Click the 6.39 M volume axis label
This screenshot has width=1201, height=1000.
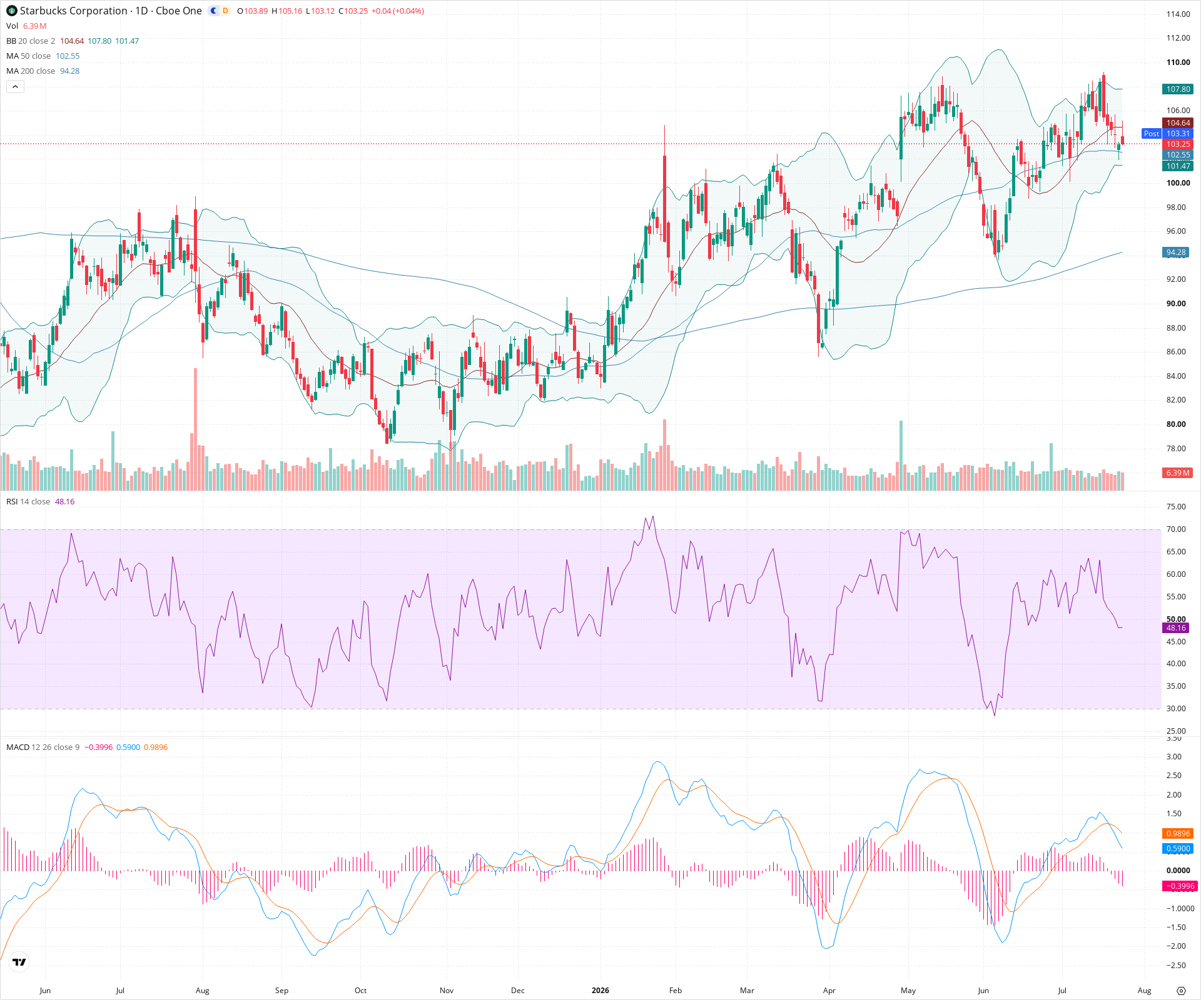1178,473
